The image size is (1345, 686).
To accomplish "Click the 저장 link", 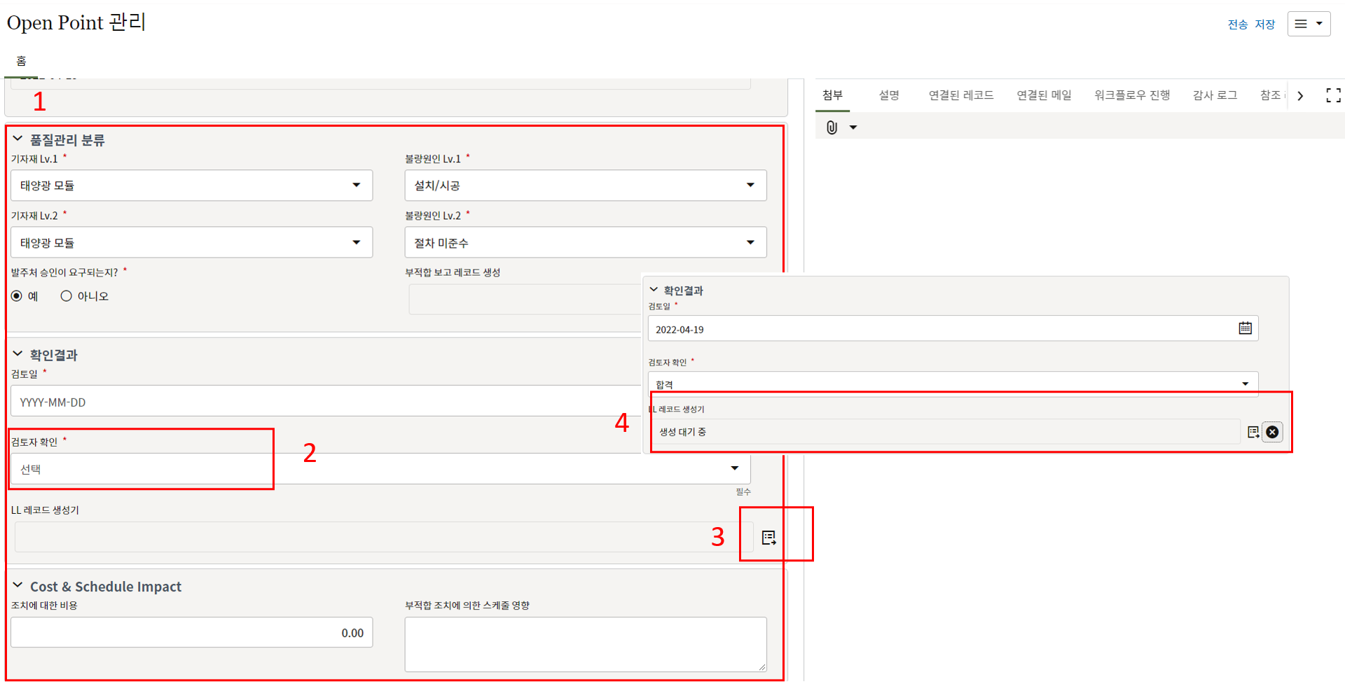I will [x=1264, y=24].
